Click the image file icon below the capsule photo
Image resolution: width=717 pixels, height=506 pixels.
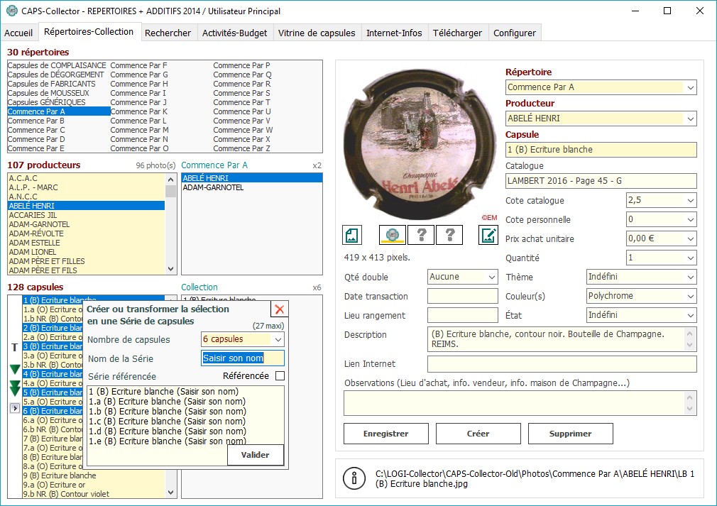point(352,235)
